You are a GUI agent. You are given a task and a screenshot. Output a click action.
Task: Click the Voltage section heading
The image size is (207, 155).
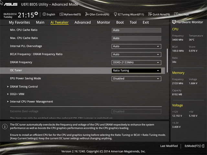(178, 105)
